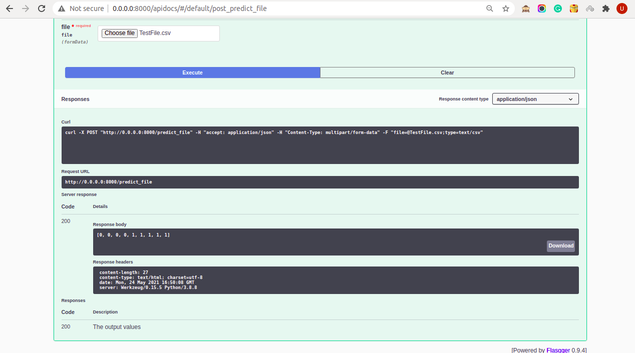Click the response body array [0, 0, 0, 0, 1...]
This screenshot has width=635, height=353.
click(x=133, y=235)
